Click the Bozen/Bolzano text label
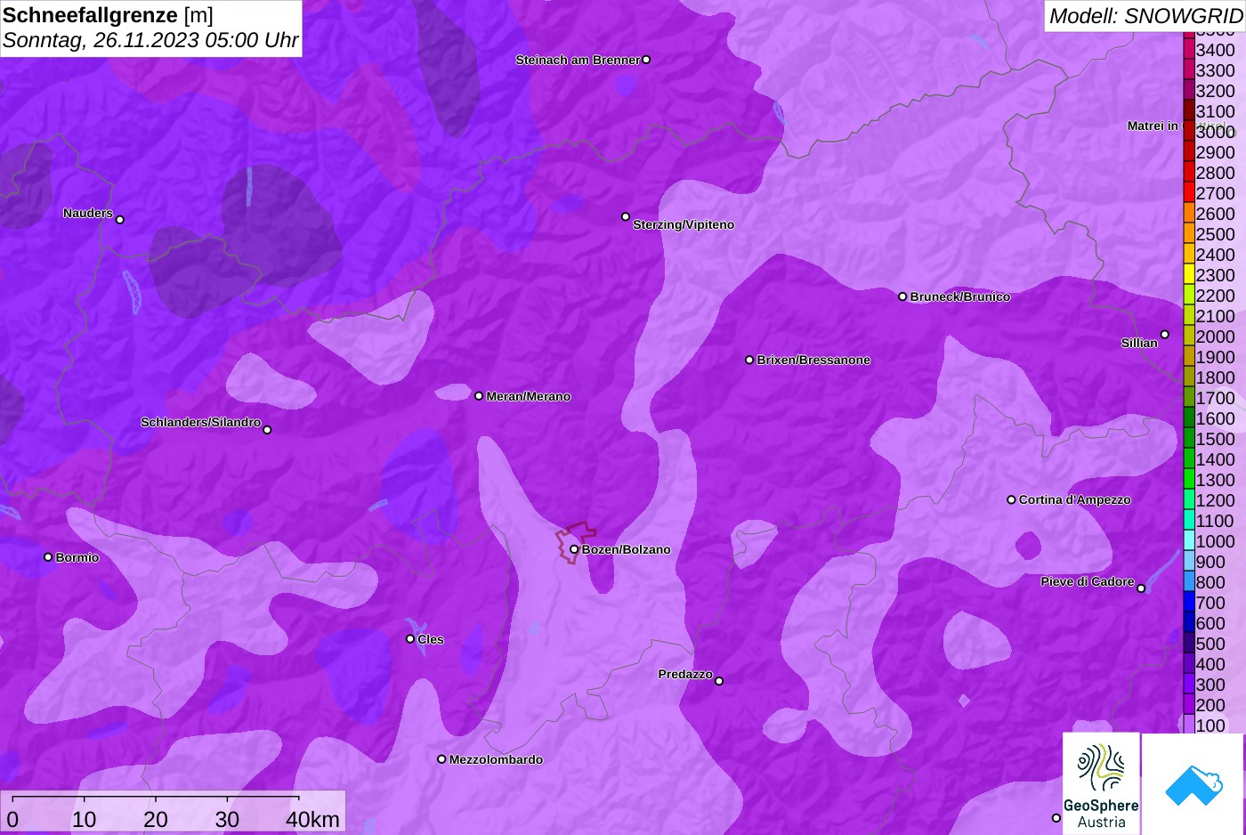The image size is (1246, 835). (x=627, y=549)
